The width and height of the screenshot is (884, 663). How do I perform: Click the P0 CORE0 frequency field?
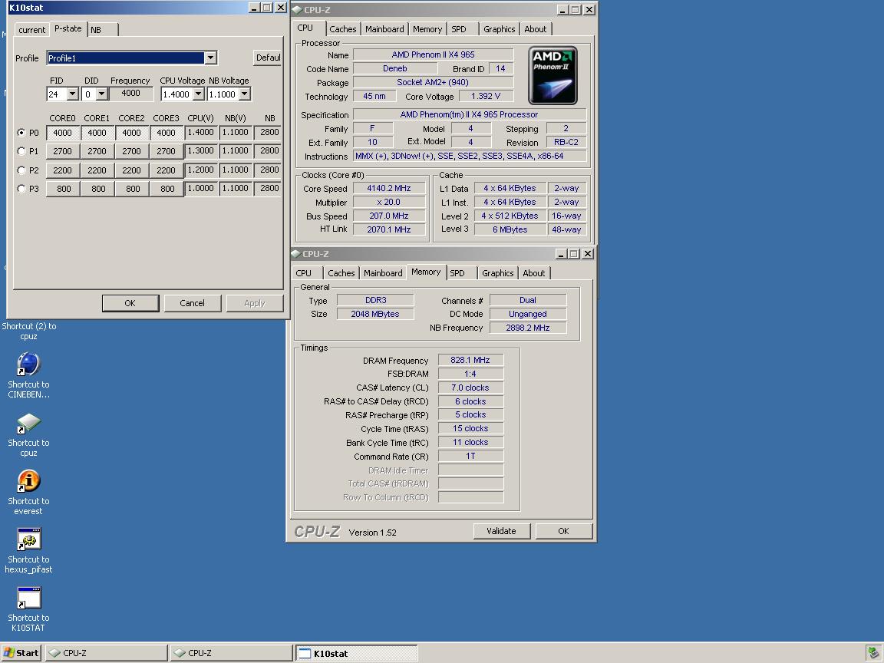[x=63, y=133]
